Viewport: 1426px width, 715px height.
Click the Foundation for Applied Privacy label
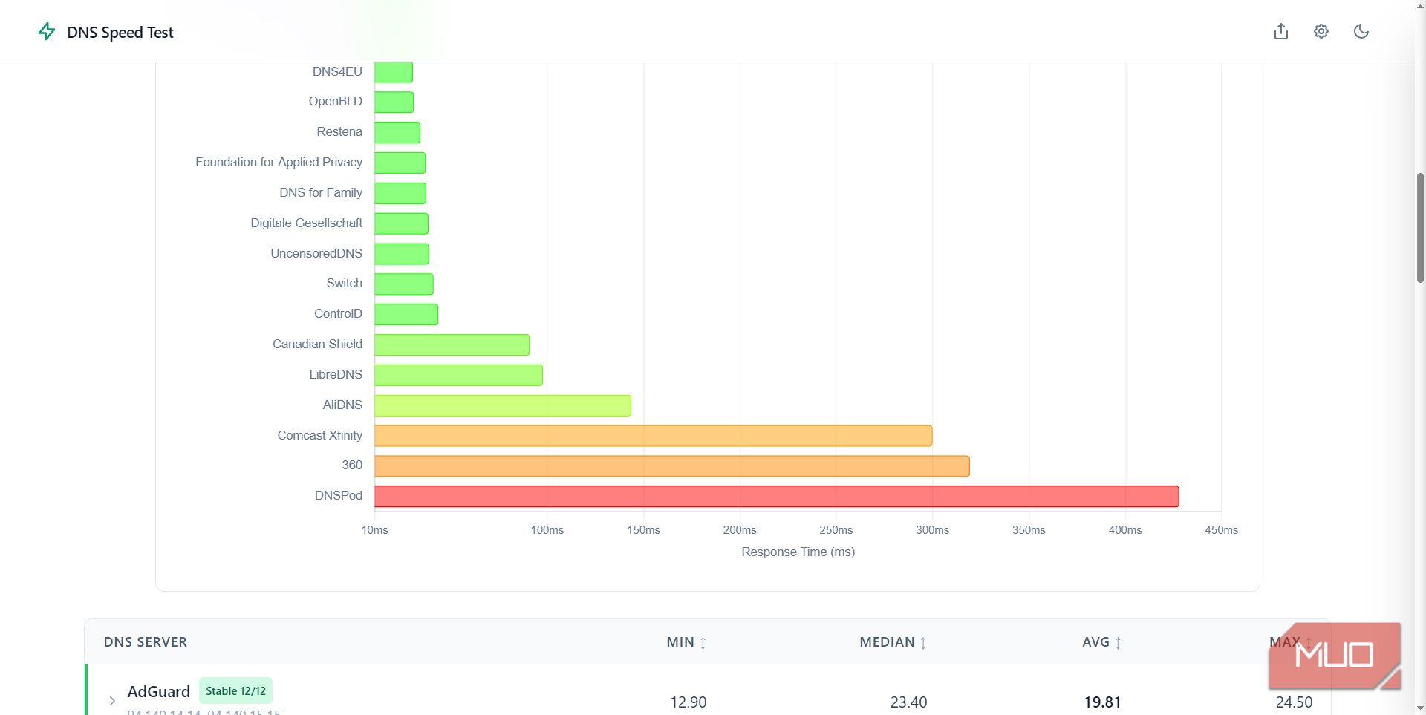[279, 162]
